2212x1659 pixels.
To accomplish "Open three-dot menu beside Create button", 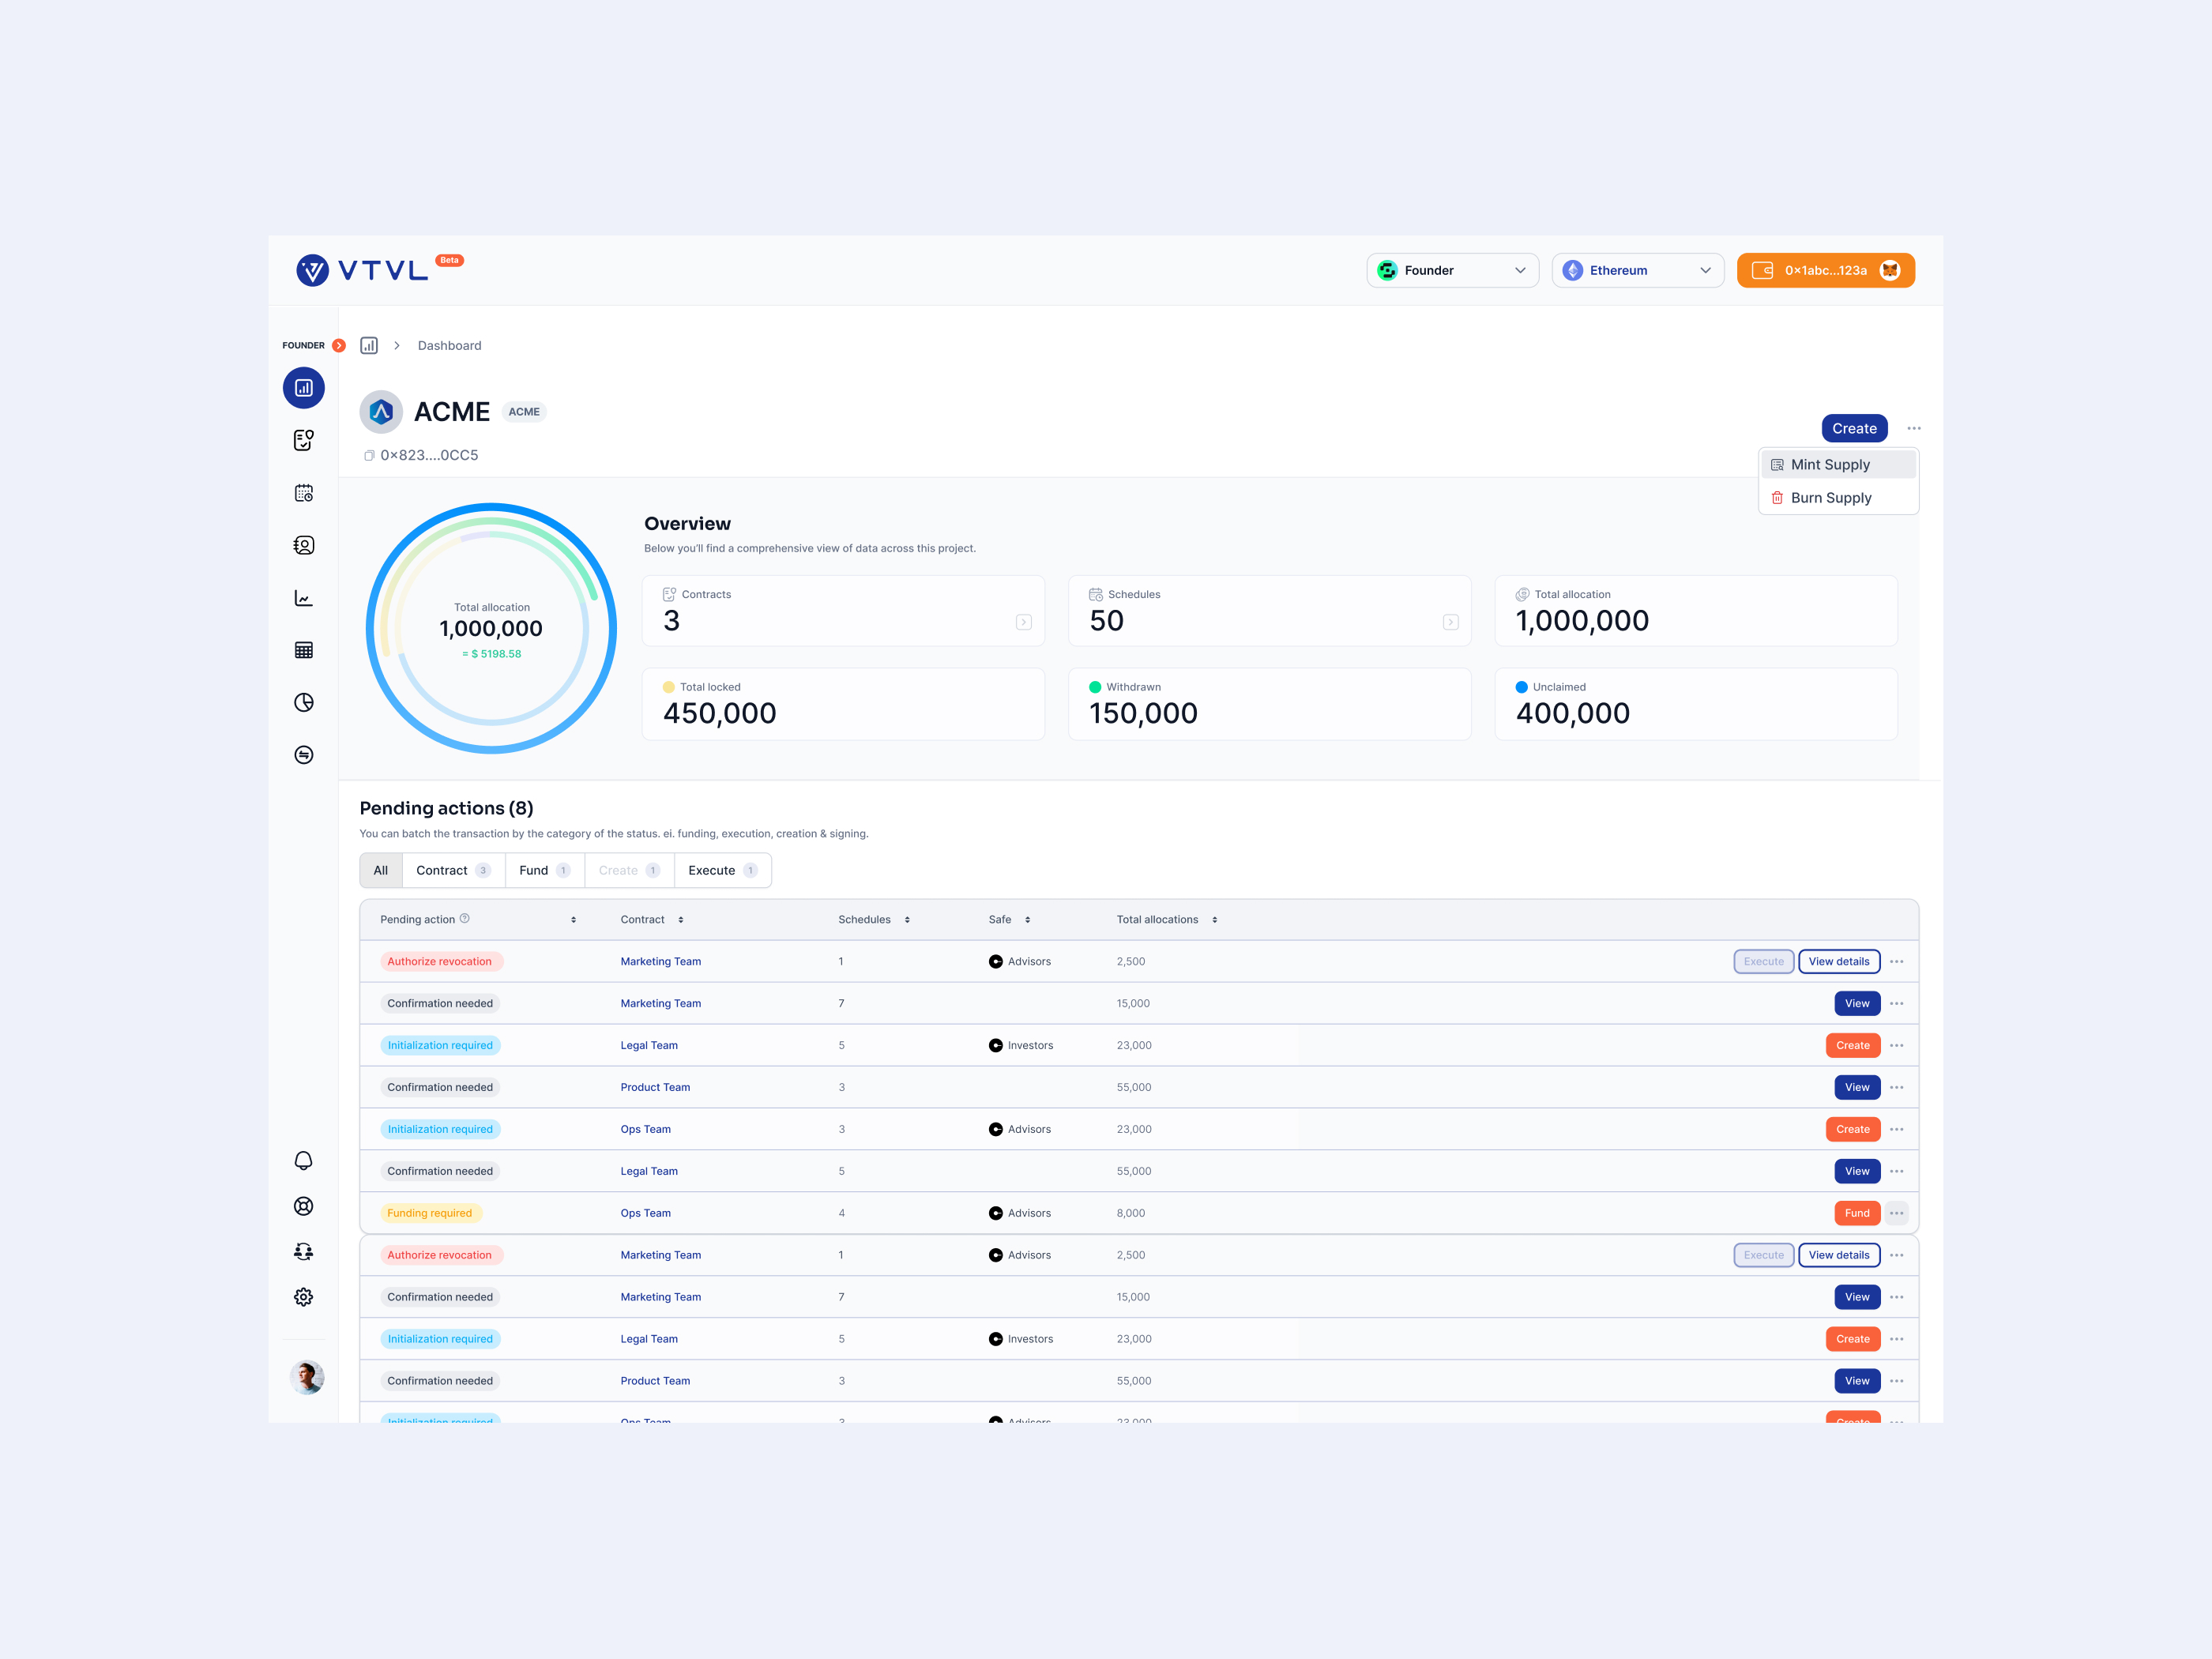I will 1913,428.
